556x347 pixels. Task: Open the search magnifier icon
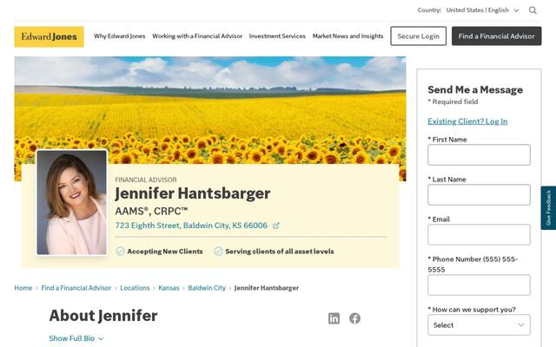(x=533, y=10)
